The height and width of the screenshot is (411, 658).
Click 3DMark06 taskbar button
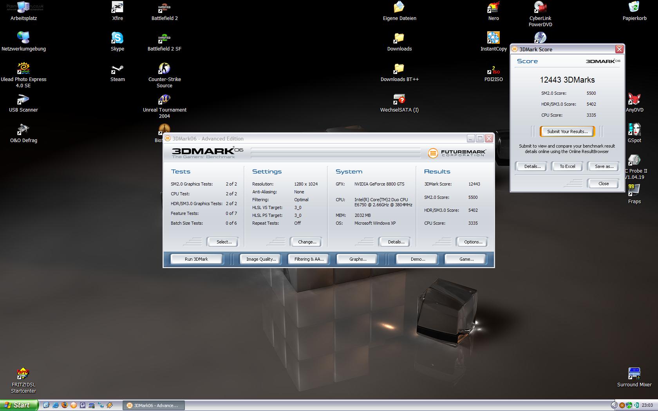154,406
